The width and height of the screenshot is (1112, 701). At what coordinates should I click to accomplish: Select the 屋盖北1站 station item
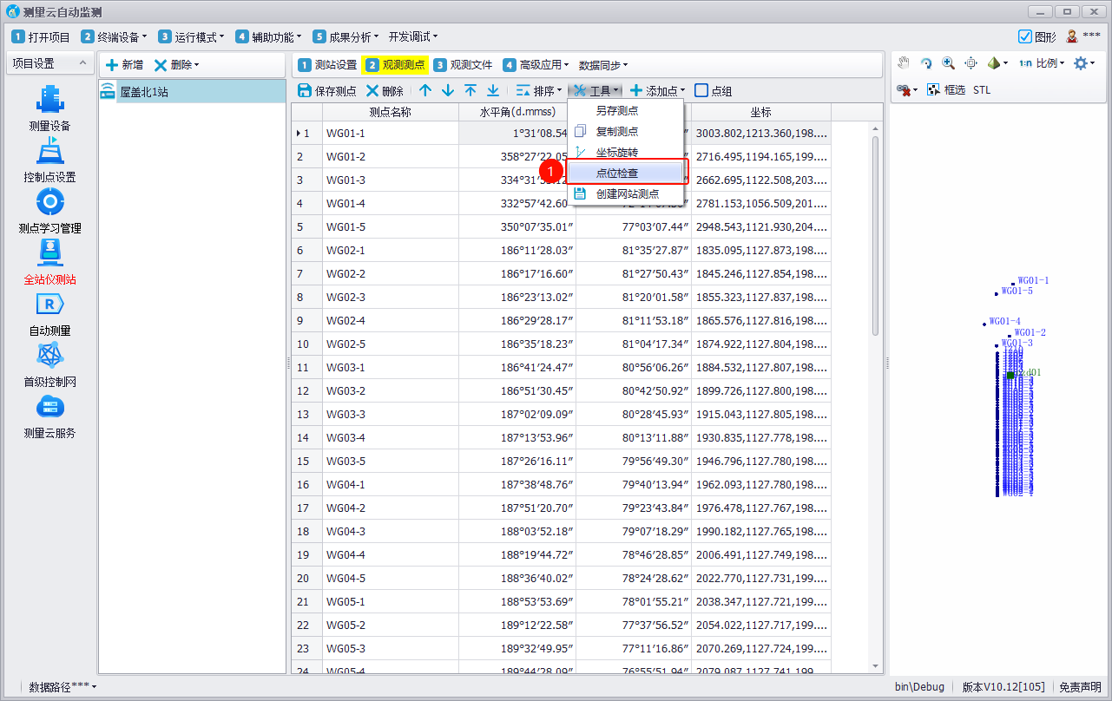tap(144, 91)
